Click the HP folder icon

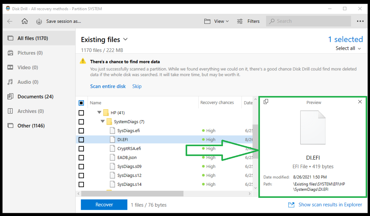[106, 113]
